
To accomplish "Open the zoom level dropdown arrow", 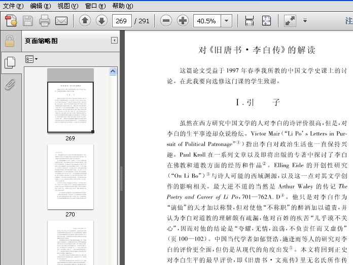I will point(226,21).
